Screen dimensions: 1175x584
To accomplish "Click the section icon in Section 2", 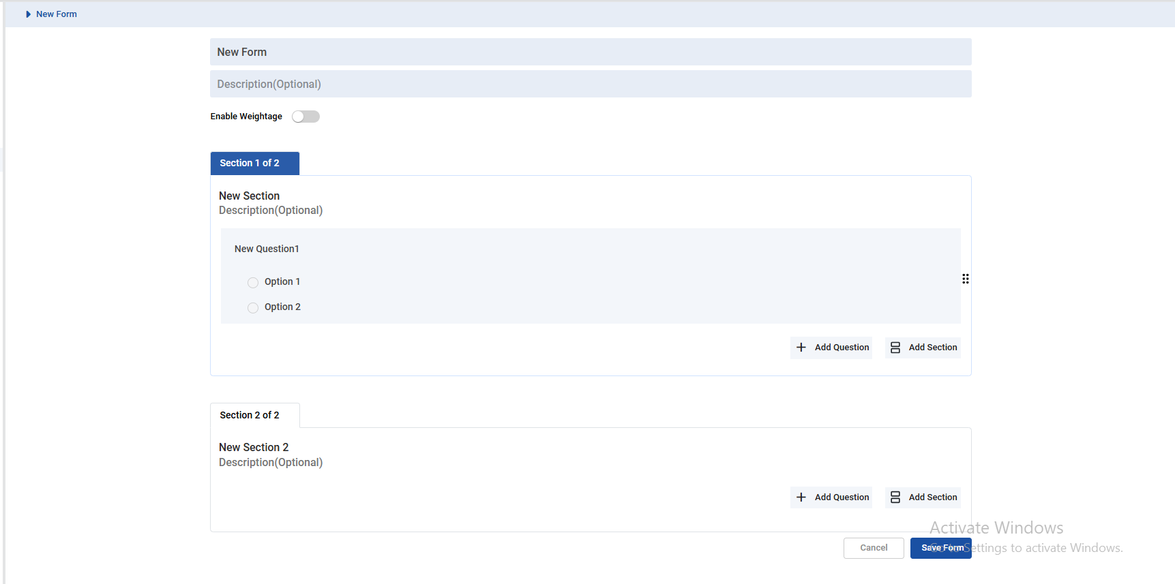I will 895,497.
